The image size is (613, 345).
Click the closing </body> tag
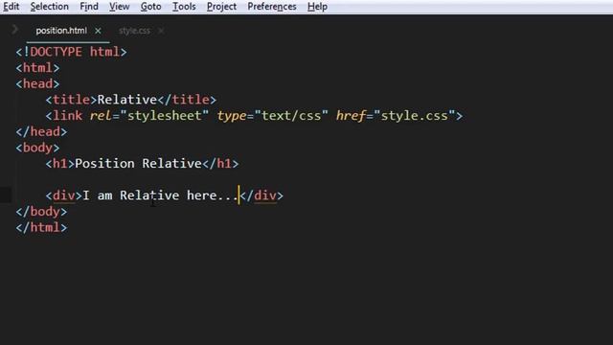tap(41, 212)
